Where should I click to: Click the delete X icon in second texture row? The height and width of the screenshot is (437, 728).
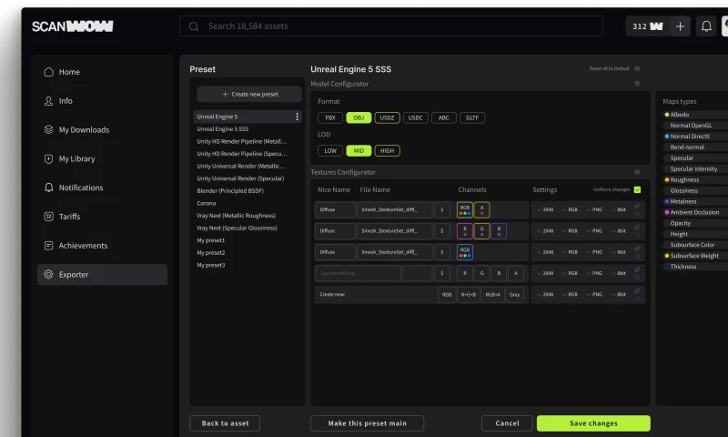coord(637,235)
